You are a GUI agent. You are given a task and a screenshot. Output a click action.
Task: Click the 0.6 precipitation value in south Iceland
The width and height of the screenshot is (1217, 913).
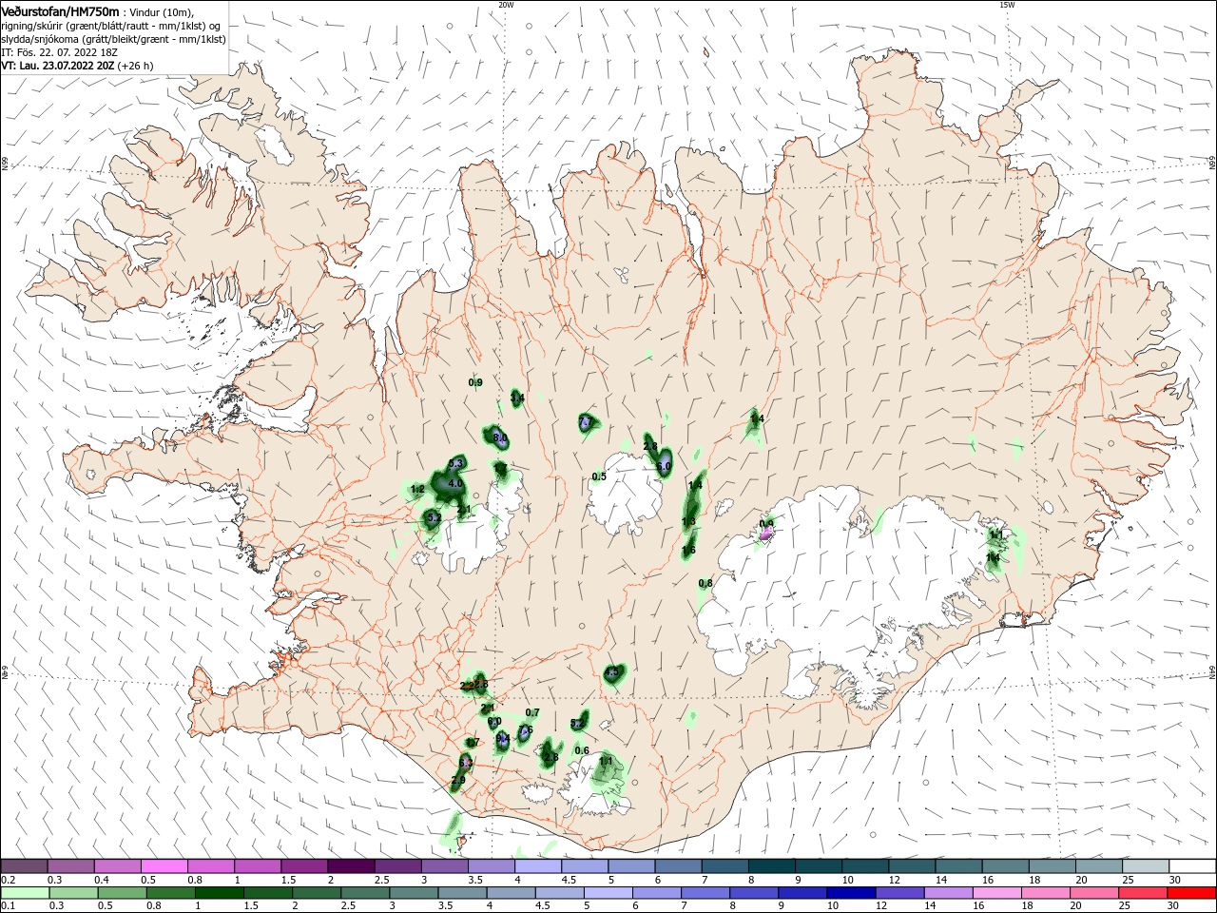coord(582,750)
